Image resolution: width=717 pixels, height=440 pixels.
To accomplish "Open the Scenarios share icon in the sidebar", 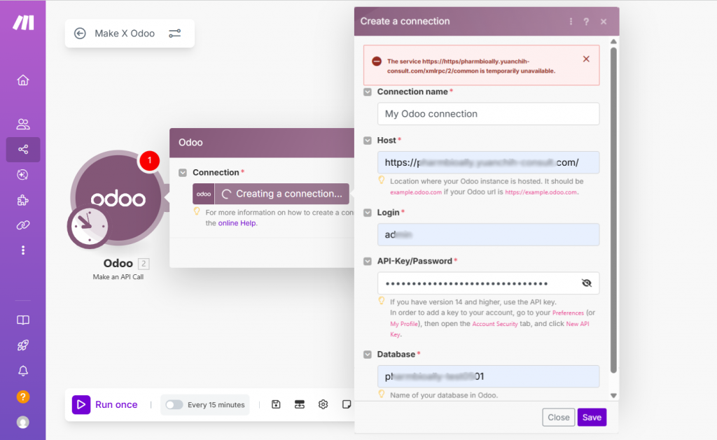I will [x=23, y=150].
